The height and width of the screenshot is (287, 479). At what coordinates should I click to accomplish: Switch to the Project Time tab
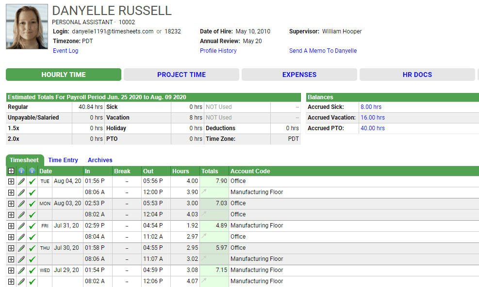182,75
